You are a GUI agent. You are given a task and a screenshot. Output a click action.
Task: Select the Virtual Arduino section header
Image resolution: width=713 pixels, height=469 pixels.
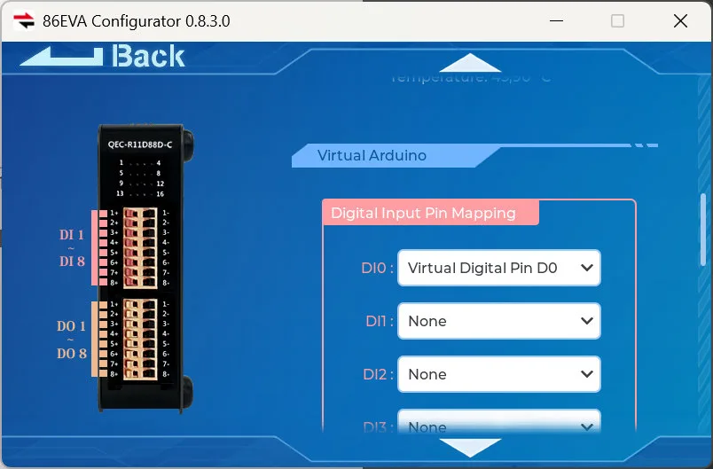coord(372,156)
